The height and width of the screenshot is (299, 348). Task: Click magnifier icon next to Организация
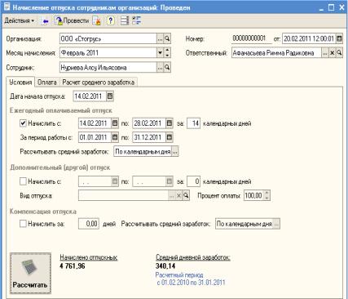pos(167,39)
